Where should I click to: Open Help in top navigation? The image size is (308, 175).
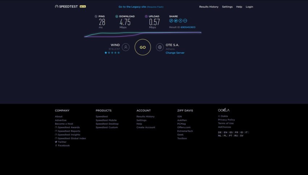239,7
